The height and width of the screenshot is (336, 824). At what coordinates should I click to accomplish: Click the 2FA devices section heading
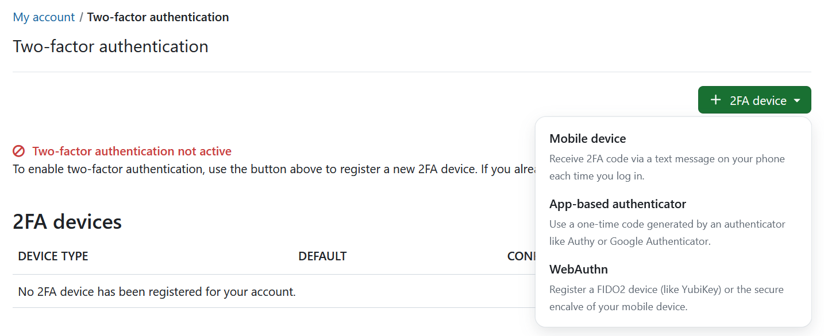pyautogui.click(x=67, y=222)
